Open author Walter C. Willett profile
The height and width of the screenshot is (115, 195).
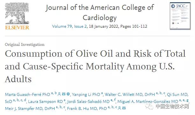pyautogui.click(x=130, y=95)
